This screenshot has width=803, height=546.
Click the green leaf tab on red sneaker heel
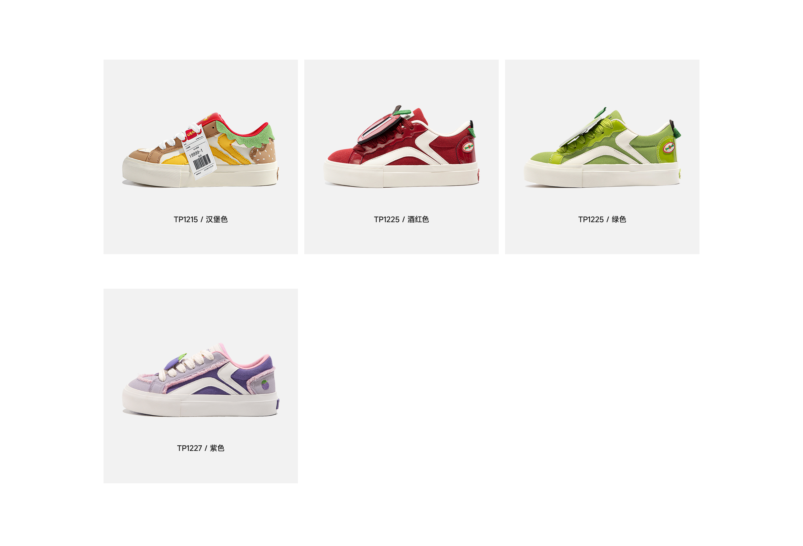472,132
